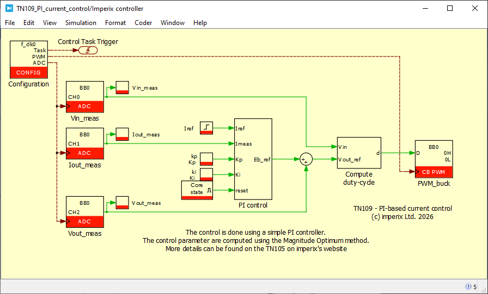Click the 'Control Task Trigger' label
Viewport: 488px width, 294px height.
88,42
